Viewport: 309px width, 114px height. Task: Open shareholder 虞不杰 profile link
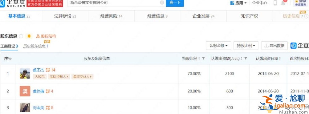[39, 70]
